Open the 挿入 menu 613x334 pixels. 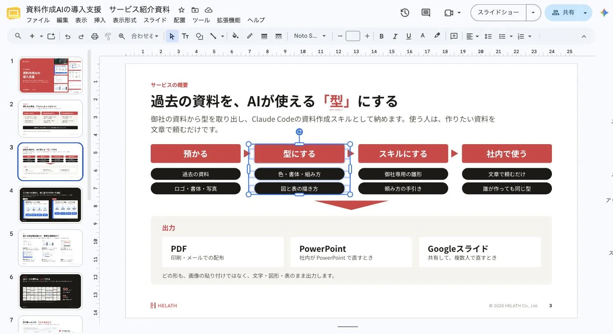coord(100,20)
